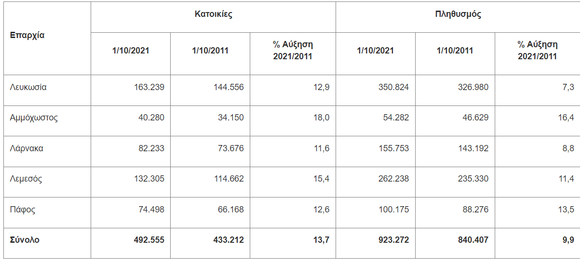Select Λάρνακα dwellings increase 11,6

click(322, 148)
